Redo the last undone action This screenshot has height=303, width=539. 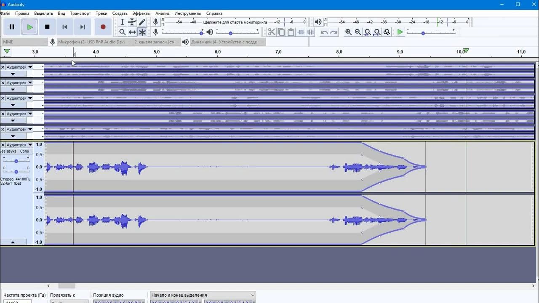click(x=334, y=32)
